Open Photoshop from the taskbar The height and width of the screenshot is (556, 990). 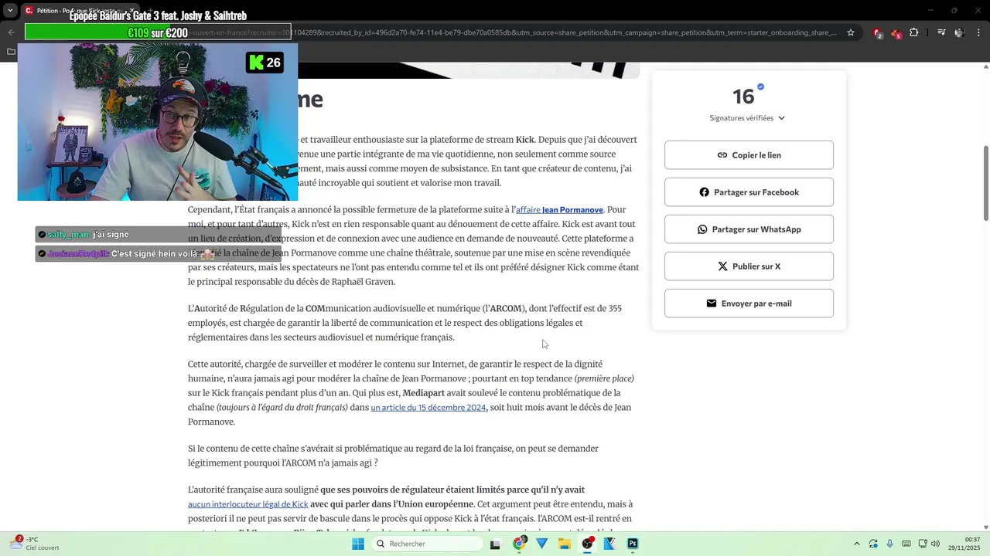coord(633,544)
